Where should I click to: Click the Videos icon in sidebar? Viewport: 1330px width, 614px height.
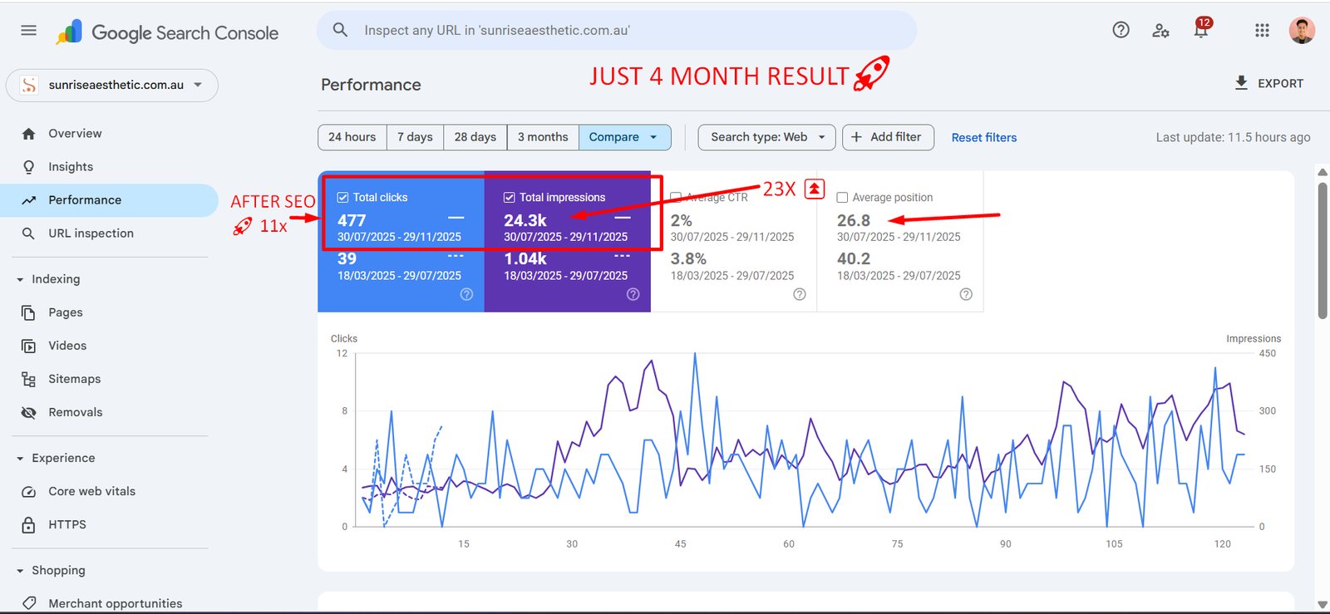click(x=29, y=346)
